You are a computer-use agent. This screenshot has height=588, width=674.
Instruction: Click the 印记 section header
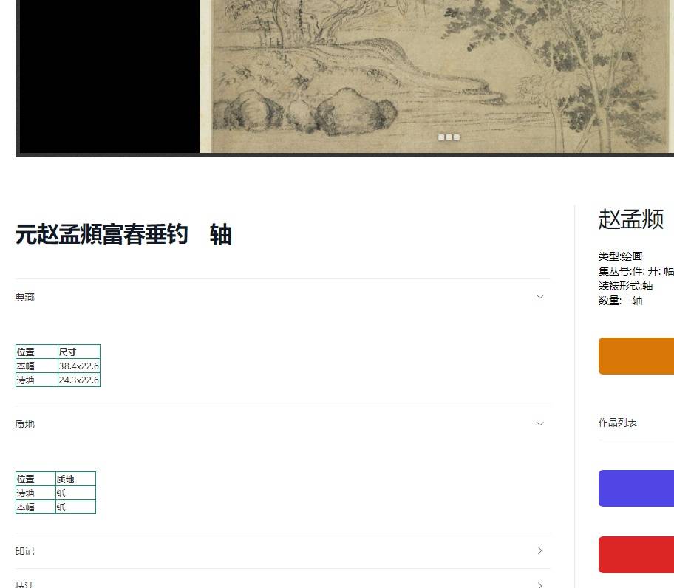[x=282, y=550]
